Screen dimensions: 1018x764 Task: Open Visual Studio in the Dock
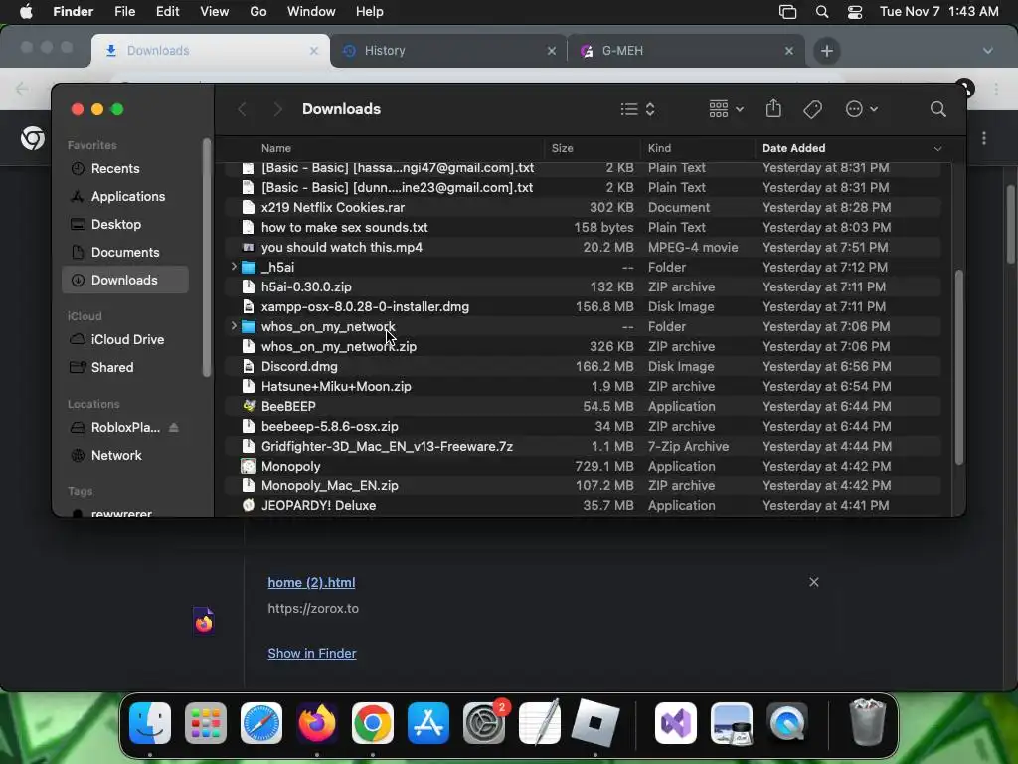676,723
